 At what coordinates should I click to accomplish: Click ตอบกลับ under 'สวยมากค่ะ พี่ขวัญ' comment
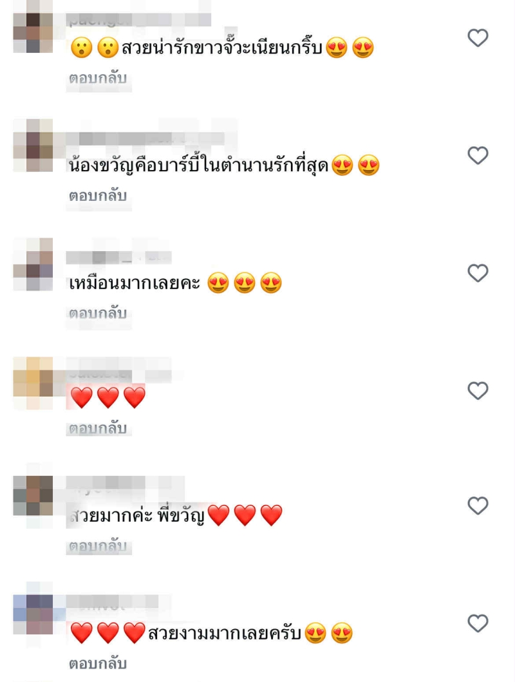click(98, 546)
